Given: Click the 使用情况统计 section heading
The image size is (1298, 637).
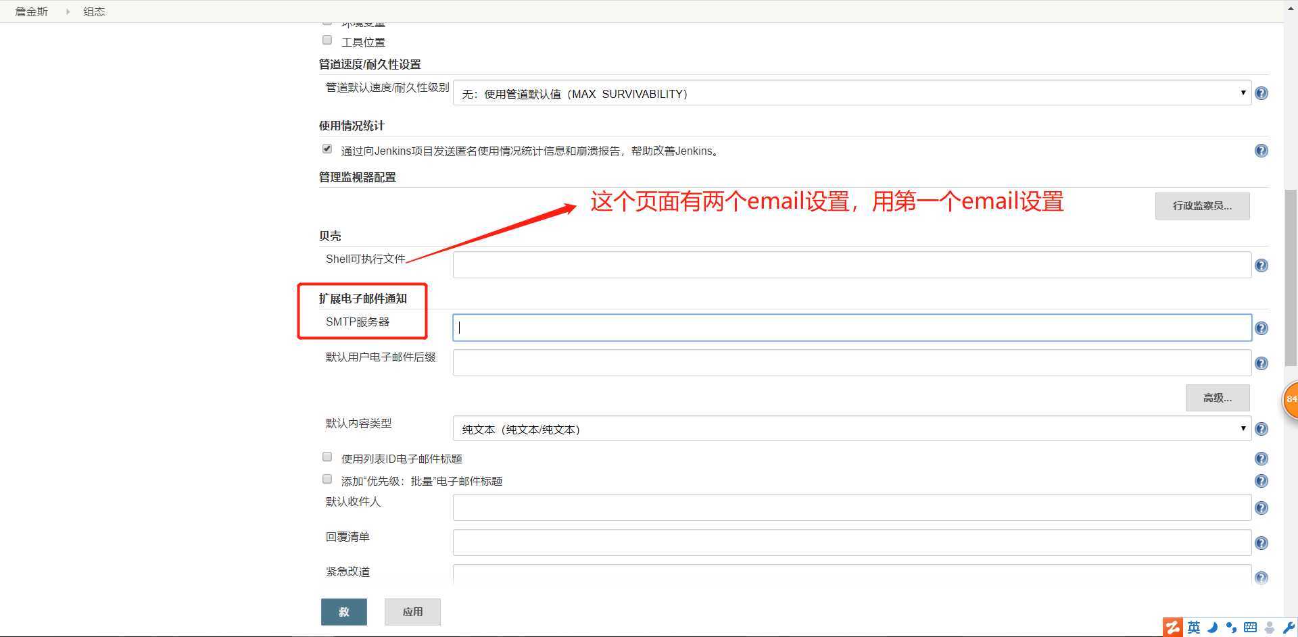Looking at the screenshot, I should 352,126.
